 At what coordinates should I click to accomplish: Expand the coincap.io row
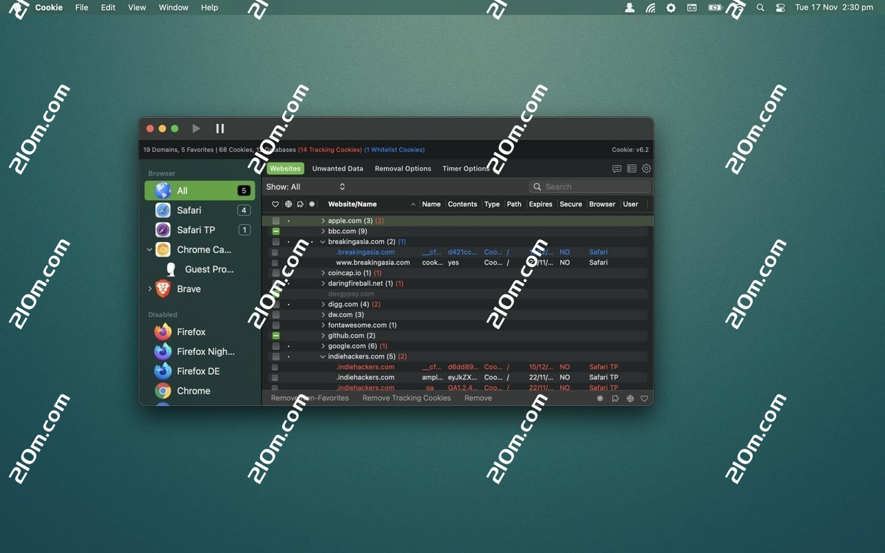[323, 273]
